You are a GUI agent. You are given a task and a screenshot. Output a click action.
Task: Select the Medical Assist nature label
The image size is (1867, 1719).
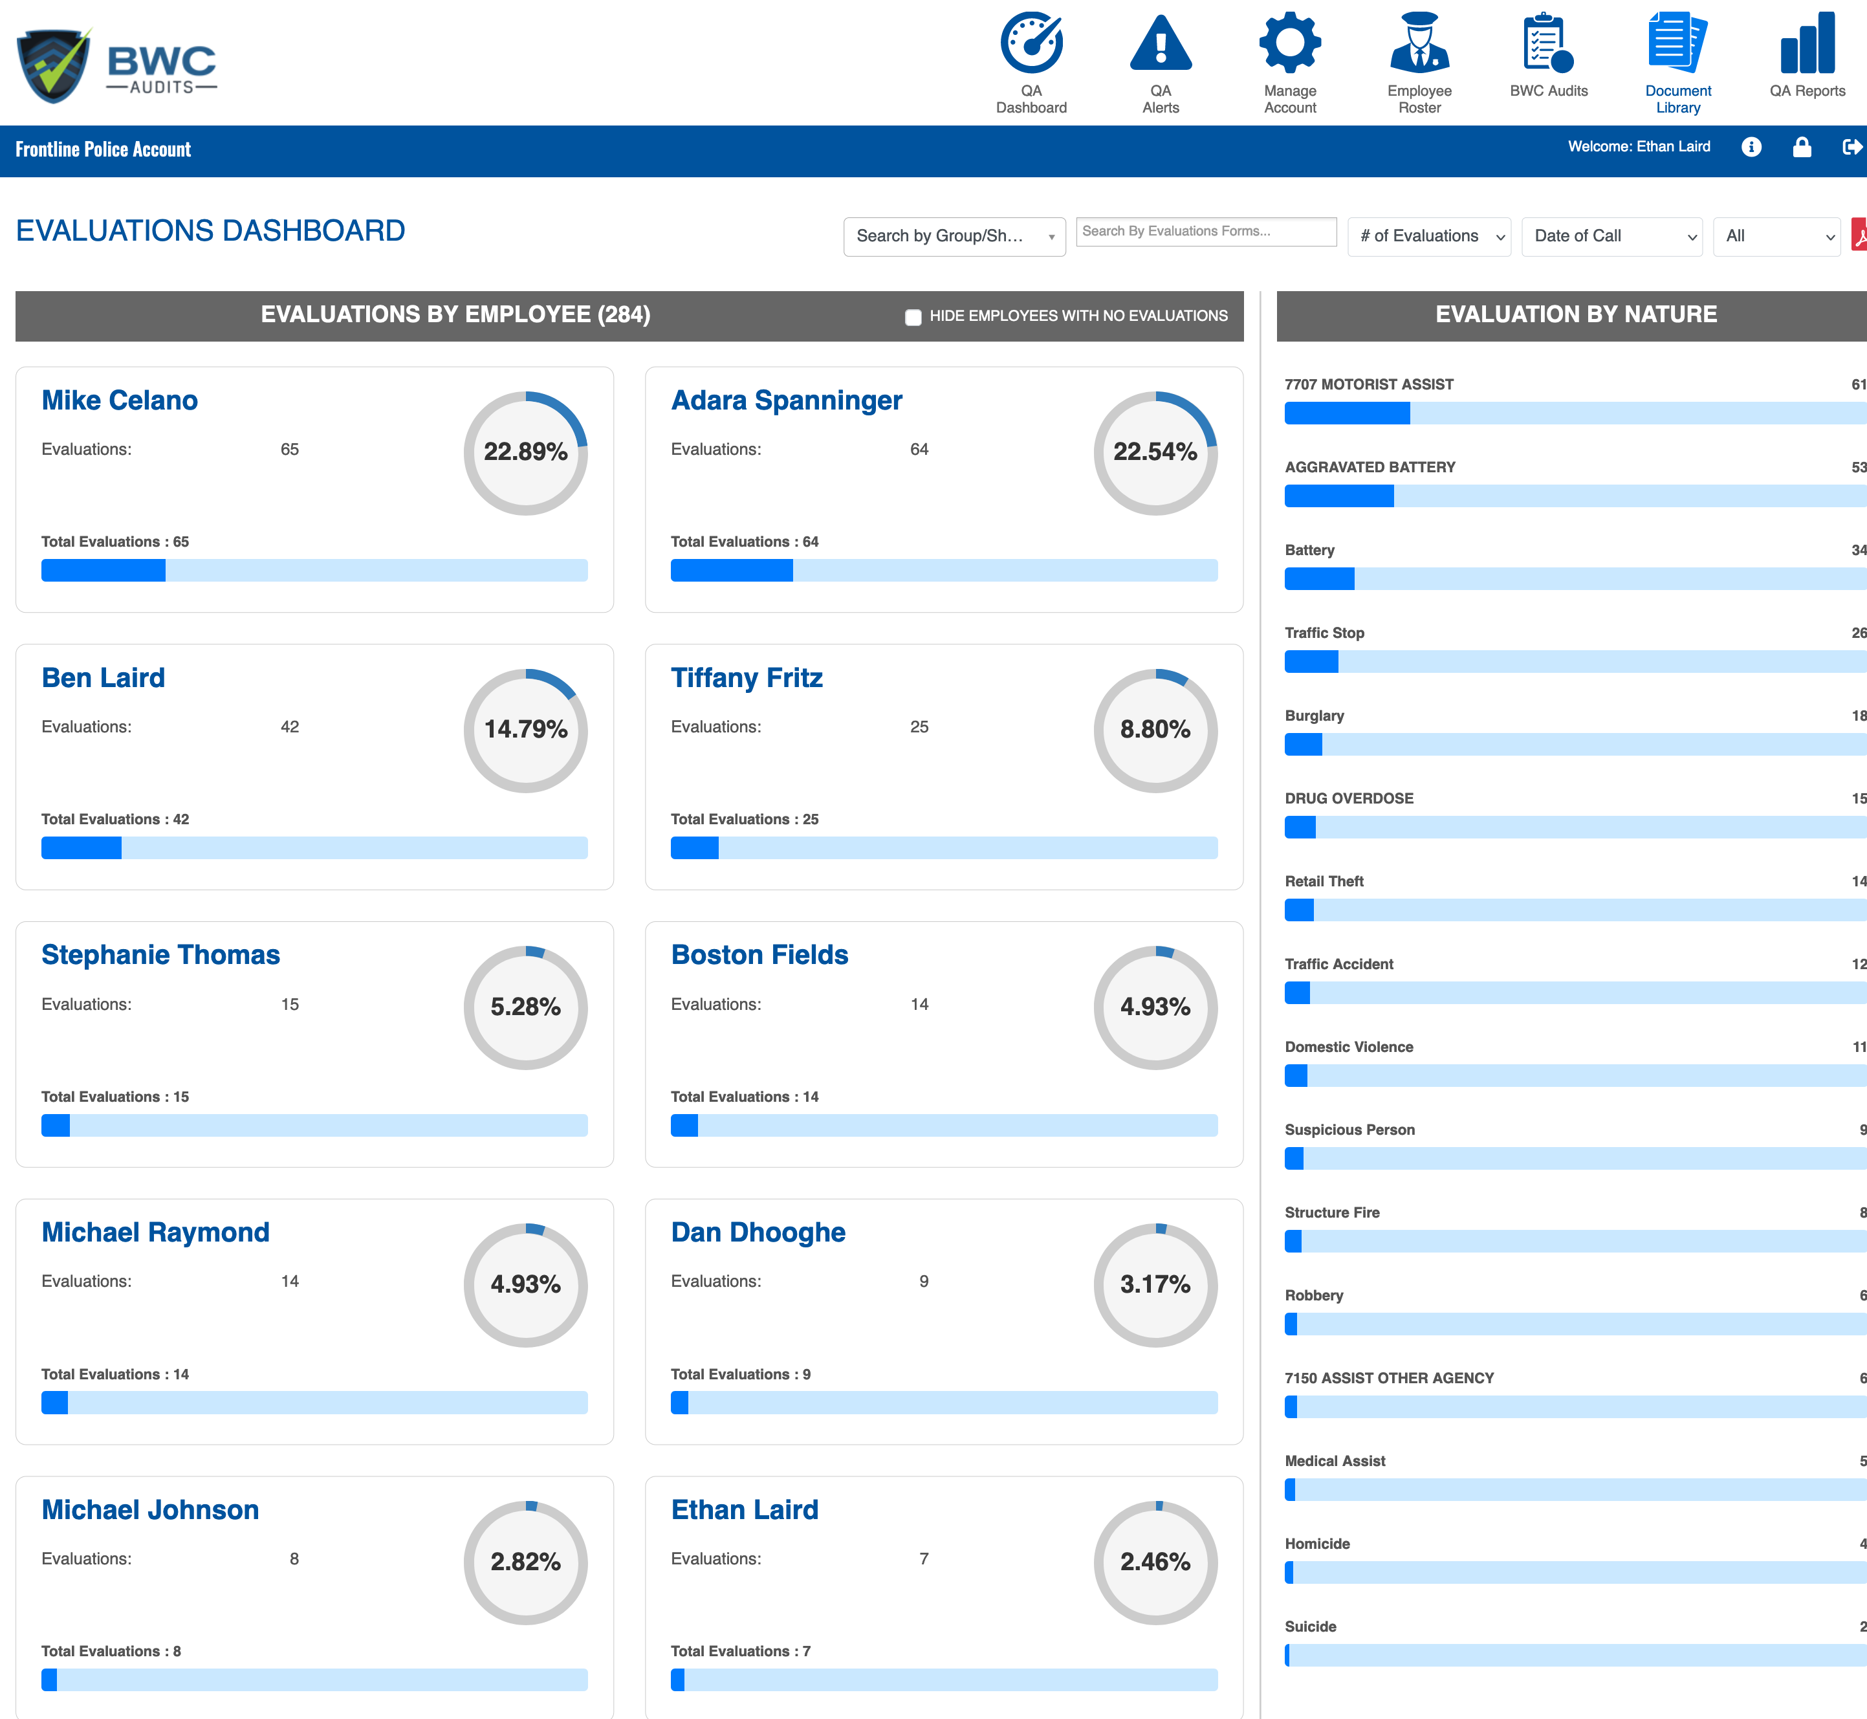coord(1334,1460)
